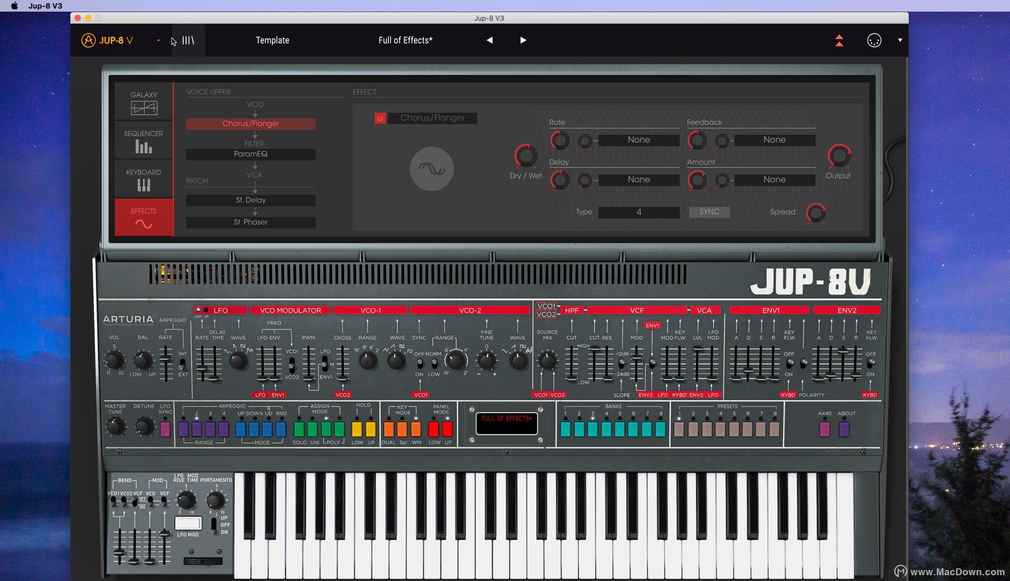Open the Chorus/Flanger effect type selector

tap(432, 118)
